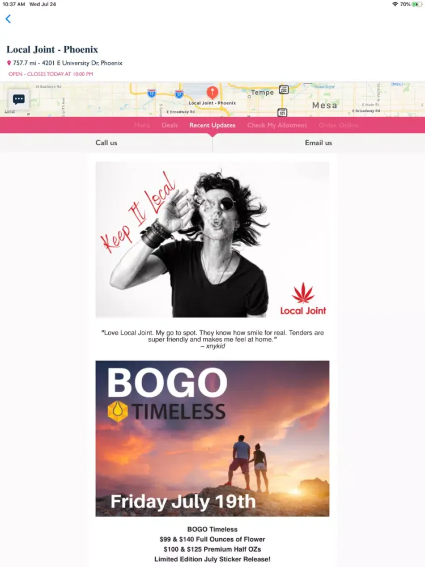Tap '$100 & $125 Premium Half OZs' line
This screenshot has height=567, width=425.
point(212,549)
